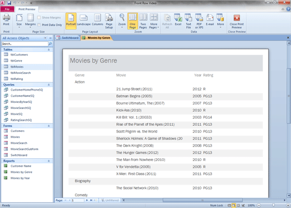291x208 pixels.
Task: Click the horizontal scrollbar thumb
Action: [203, 200]
